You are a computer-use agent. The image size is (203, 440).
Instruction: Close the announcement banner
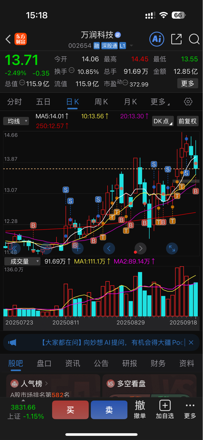click(x=191, y=342)
